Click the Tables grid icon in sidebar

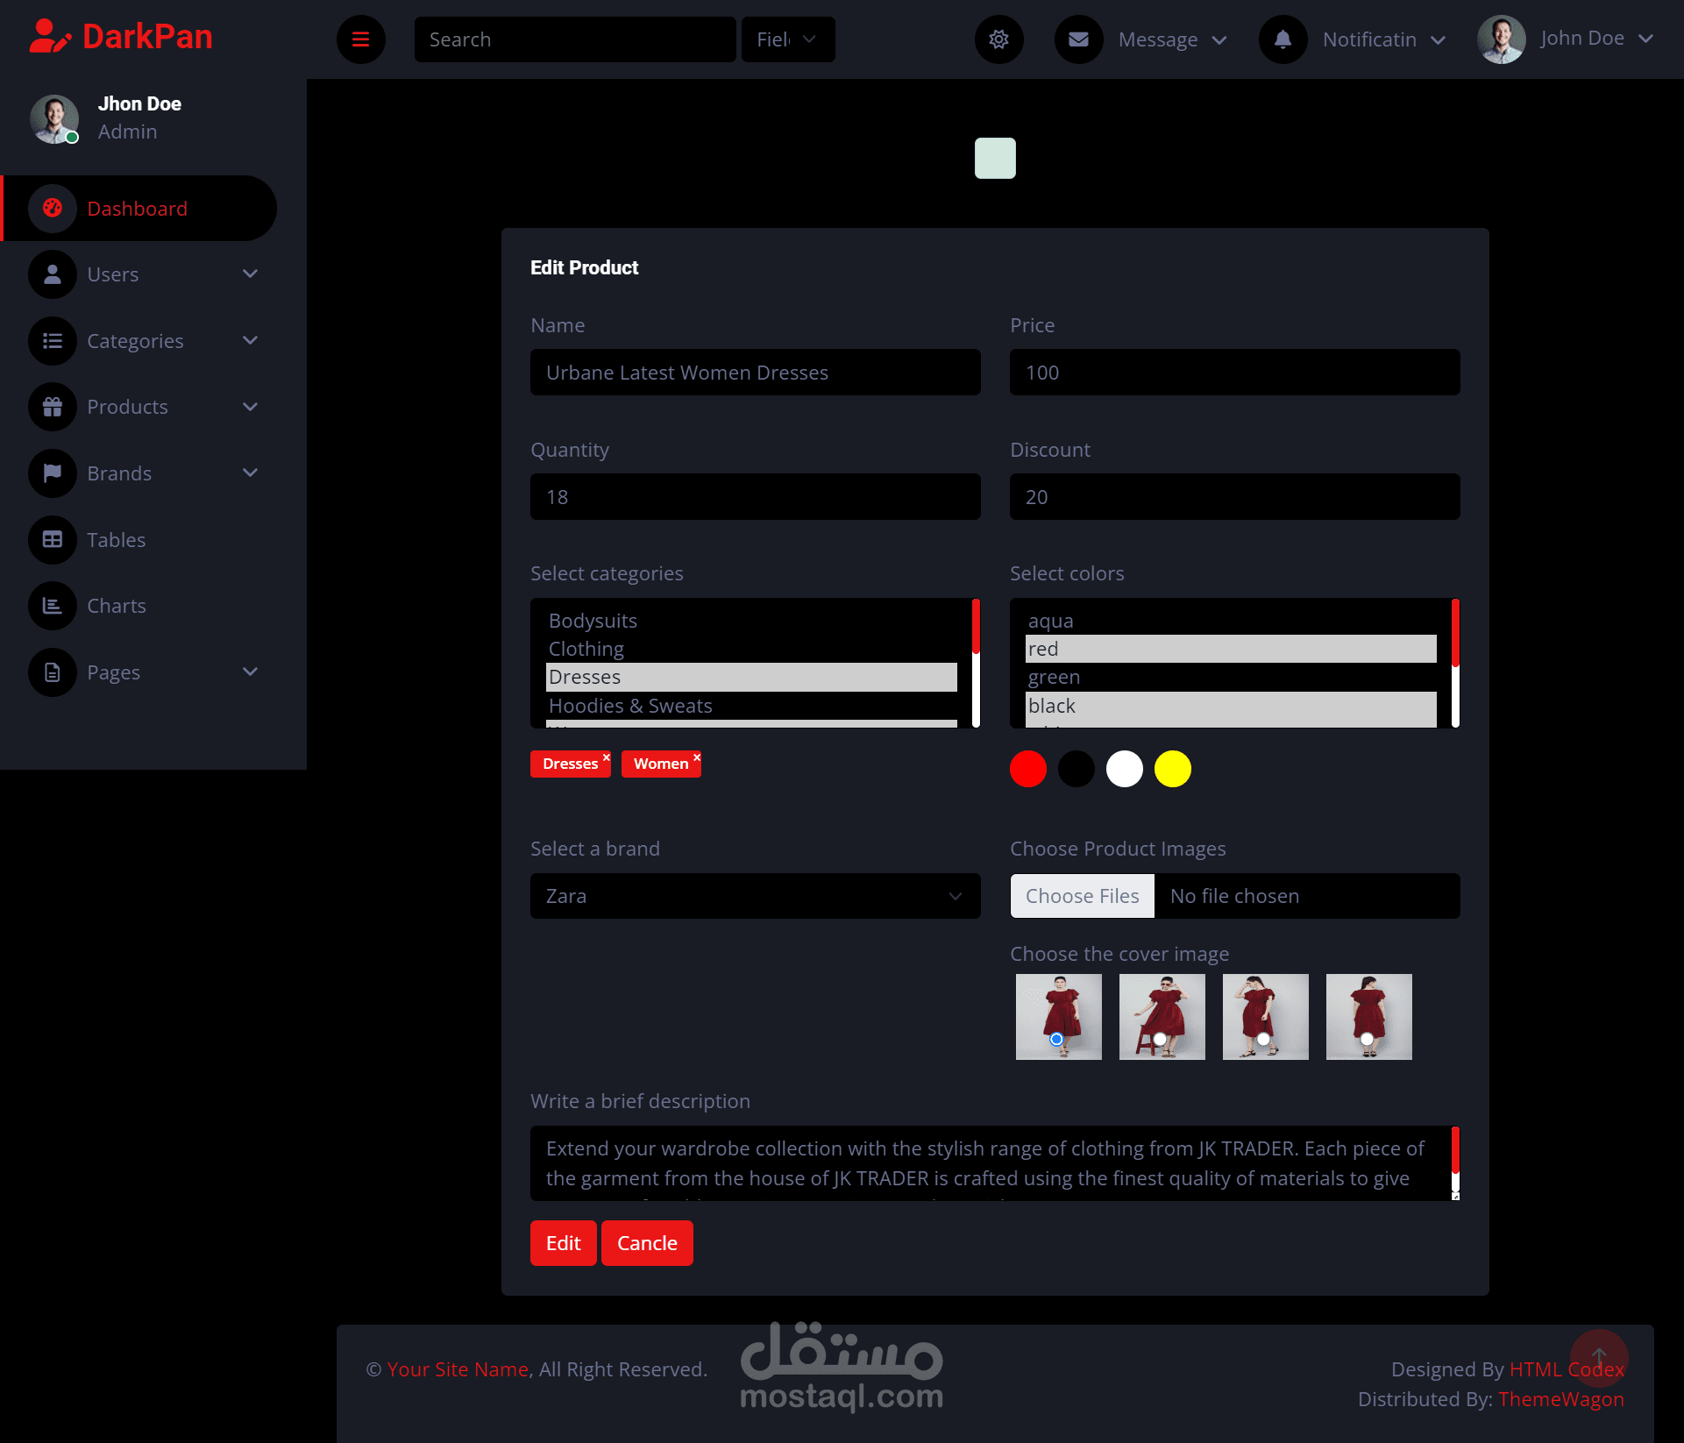coord(53,540)
